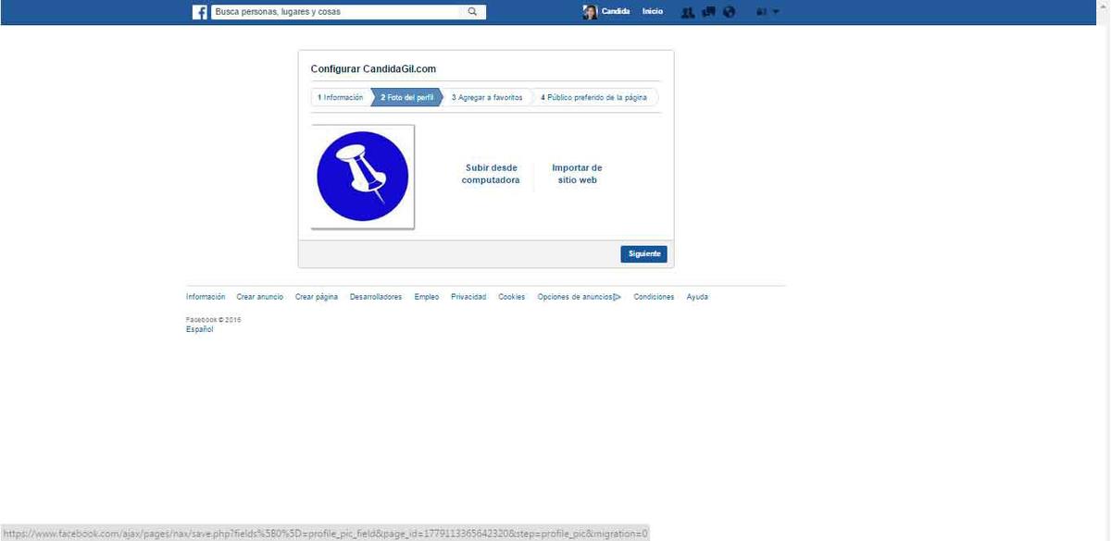Go to step 1 Información tab
This screenshot has width=1111, height=541.
click(x=341, y=97)
